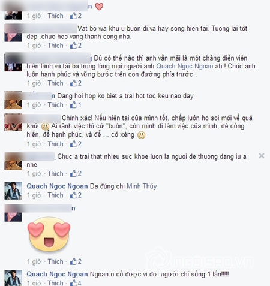The image size is (270, 286).
Task: Click thumbs-up icon under 'Dạ đúng chị' reply
Action: 73,195
